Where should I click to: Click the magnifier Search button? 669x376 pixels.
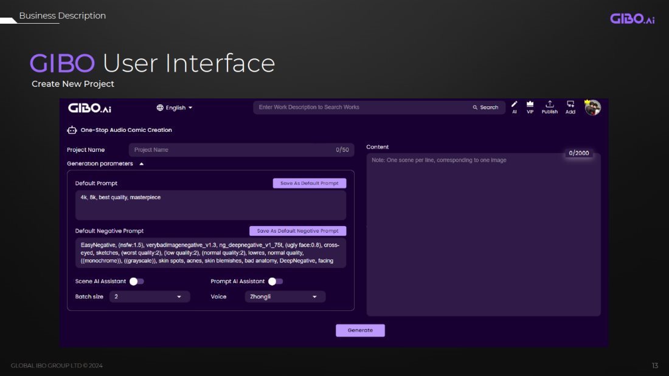tap(485, 108)
